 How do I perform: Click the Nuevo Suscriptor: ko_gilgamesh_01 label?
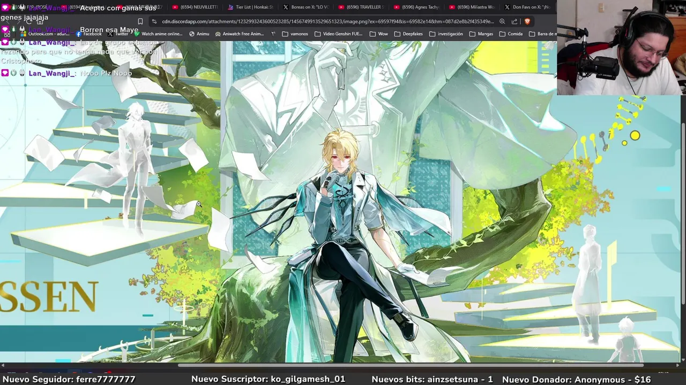coord(268,379)
